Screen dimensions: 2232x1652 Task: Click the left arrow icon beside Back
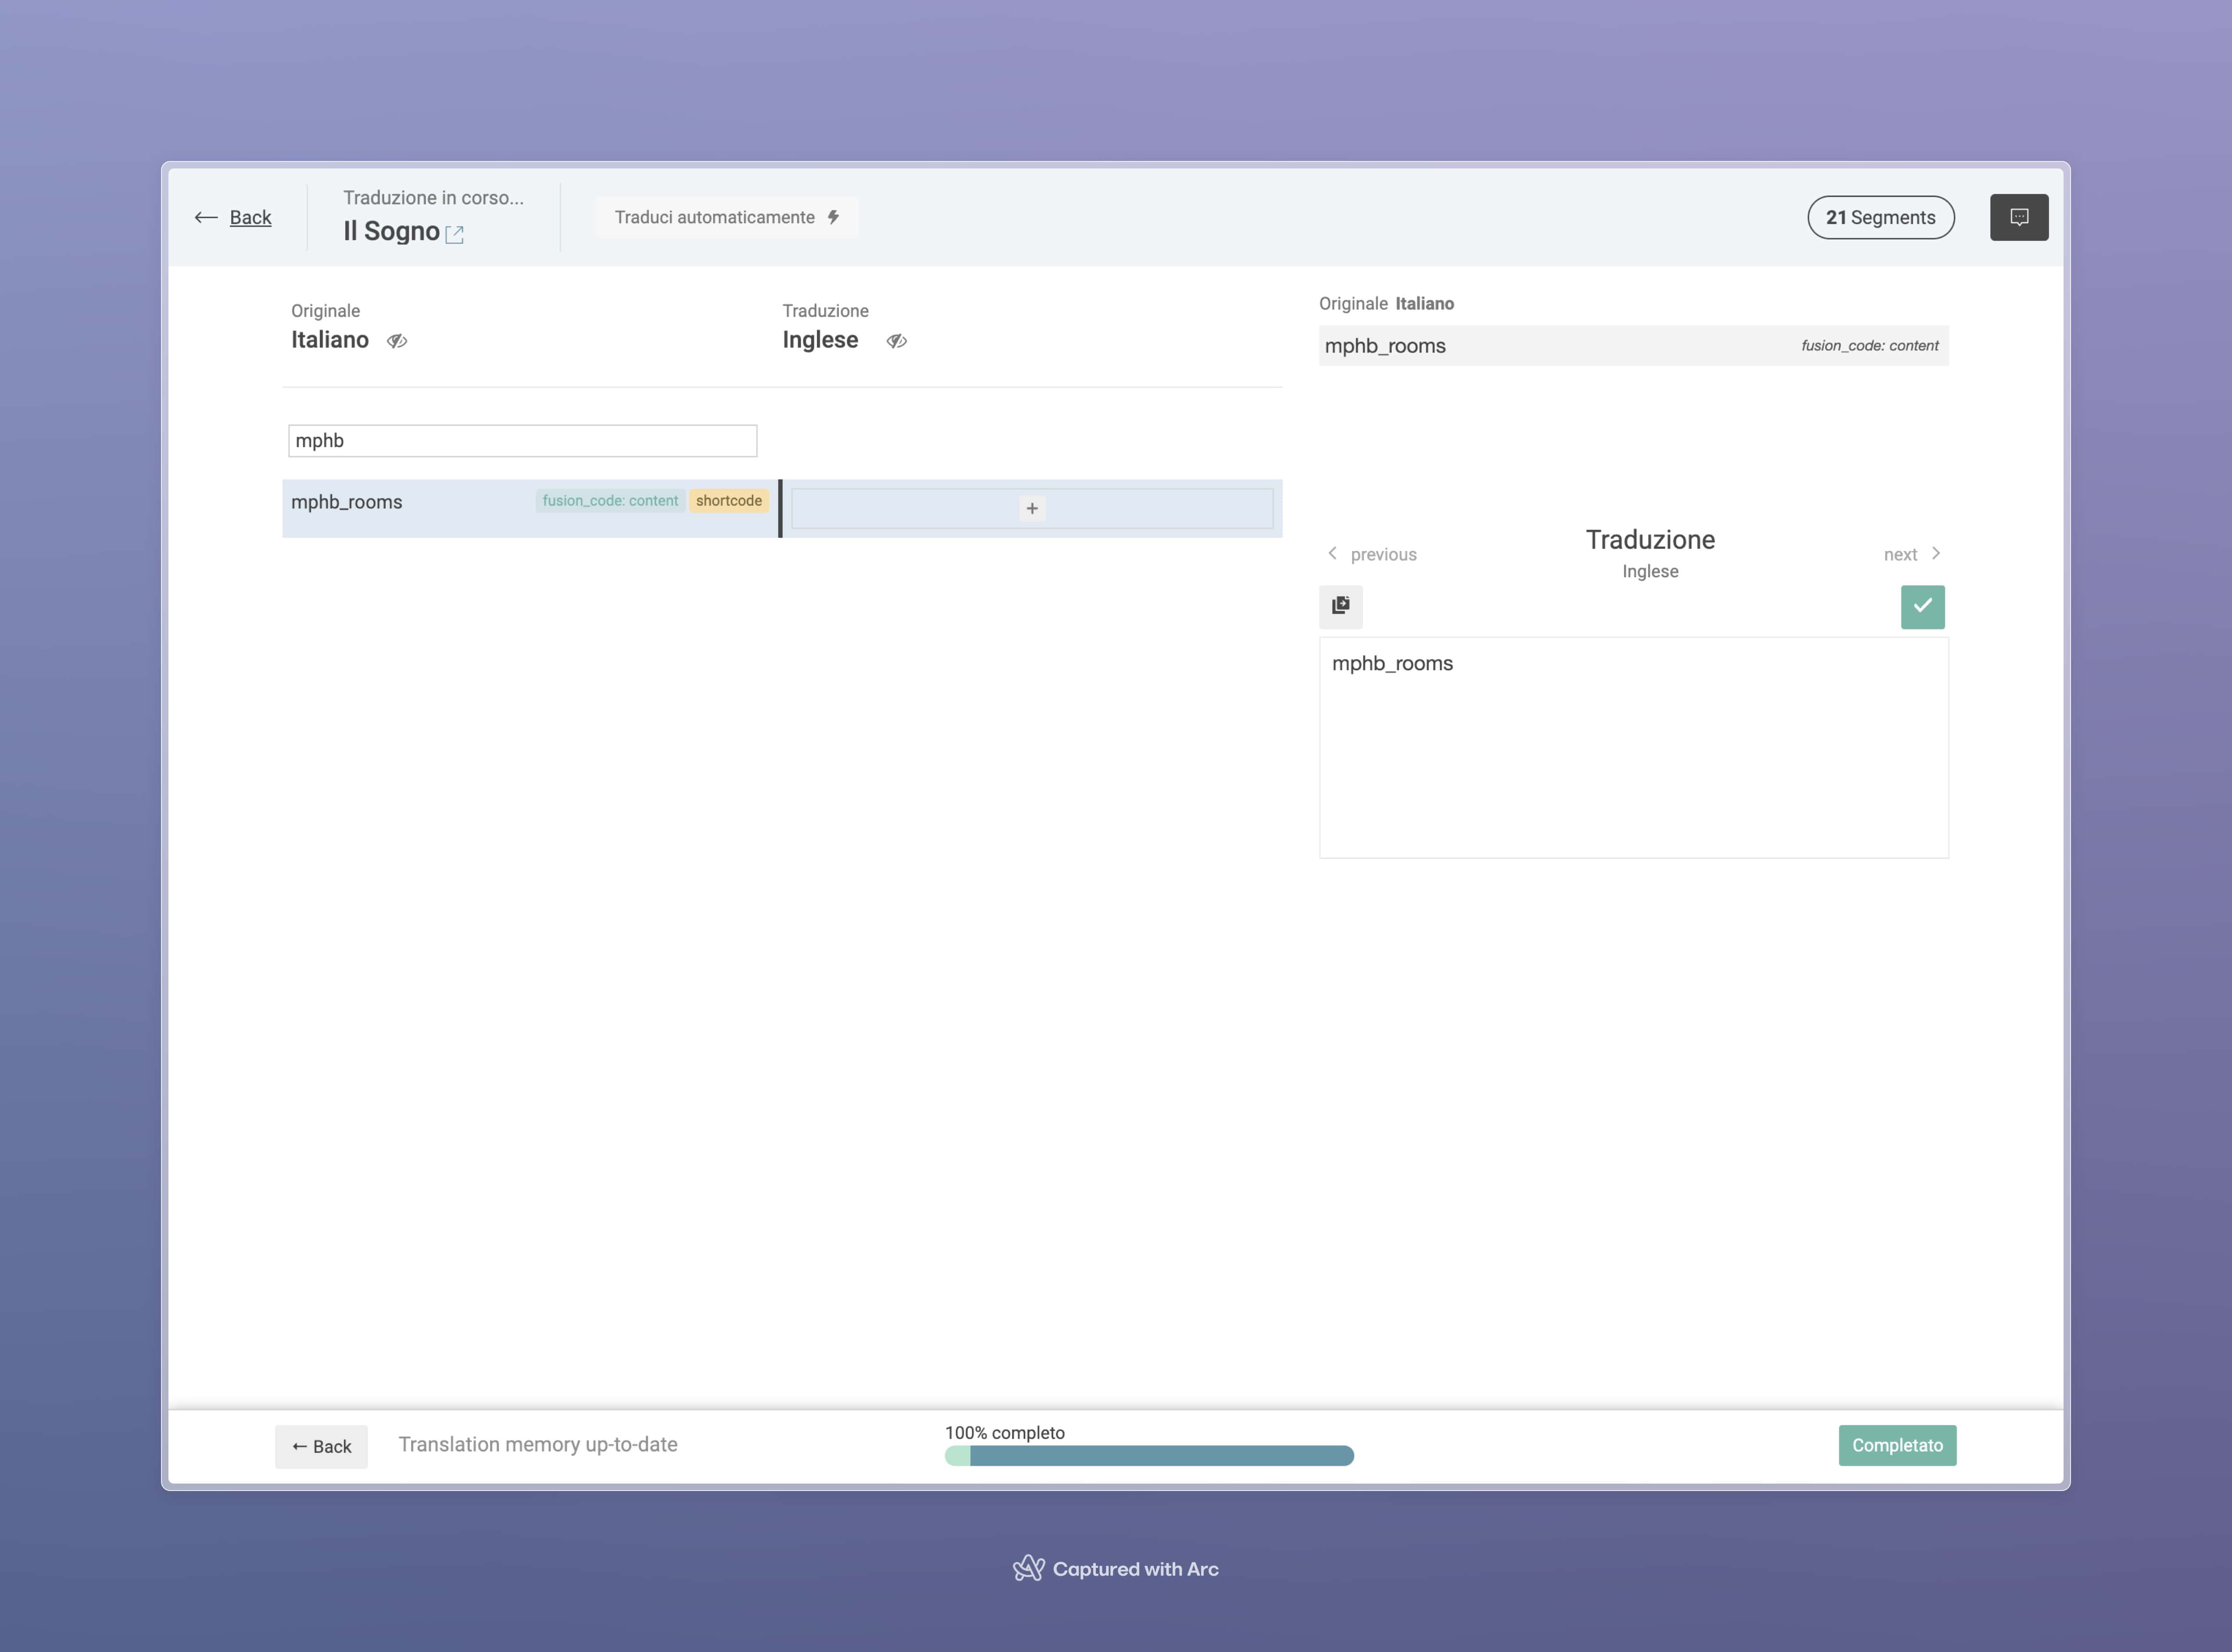click(x=206, y=217)
